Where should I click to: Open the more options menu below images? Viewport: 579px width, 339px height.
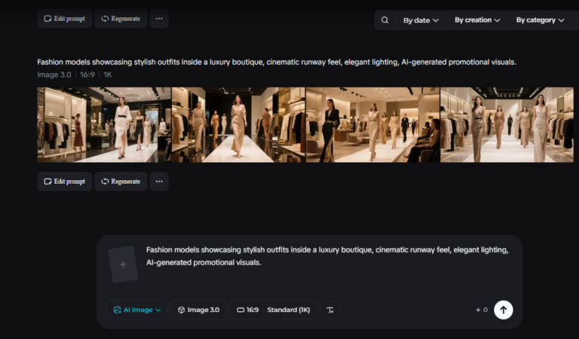coord(159,181)
